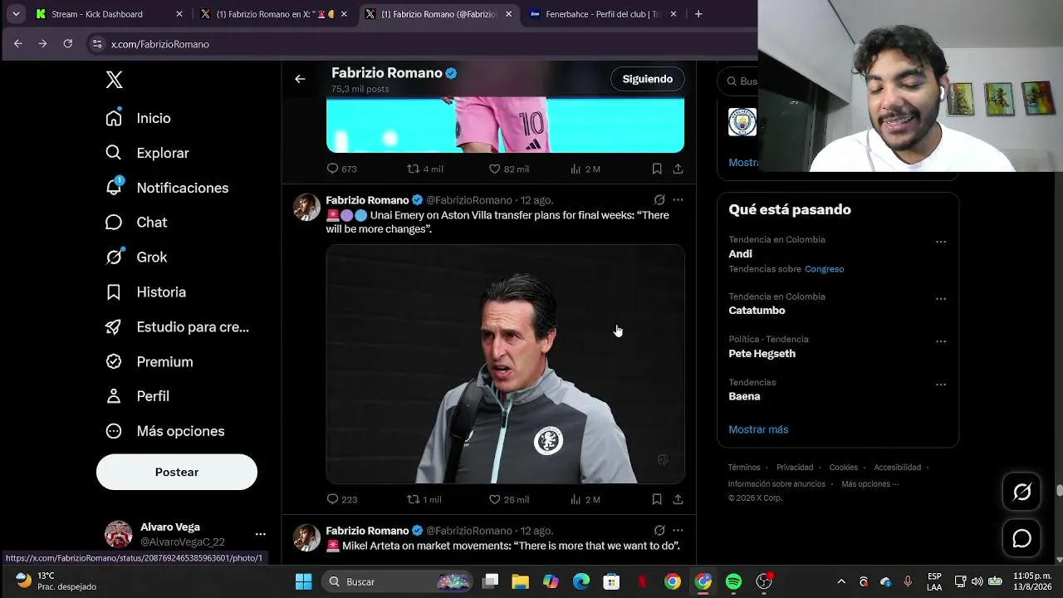
Task: Open more options for the Catatumbo trend
Action: [941, 299]
